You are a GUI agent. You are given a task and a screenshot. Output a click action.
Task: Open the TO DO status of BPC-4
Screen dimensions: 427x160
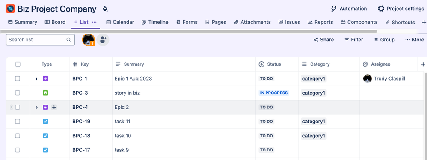(x=266, y=107)
